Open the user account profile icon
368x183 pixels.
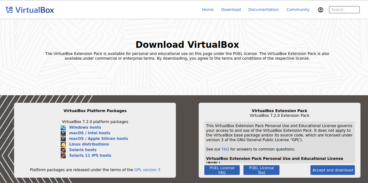(320, 10)
